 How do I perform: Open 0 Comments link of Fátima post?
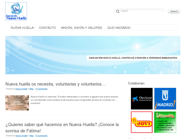pos(41,136)
